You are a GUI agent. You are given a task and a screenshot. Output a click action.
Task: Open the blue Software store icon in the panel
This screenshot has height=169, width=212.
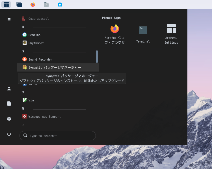click(x=60, y=5)
